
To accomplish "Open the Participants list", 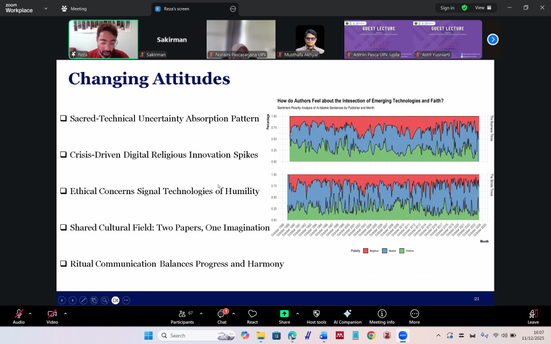I will pyautogui.click(x=182, y=316).
